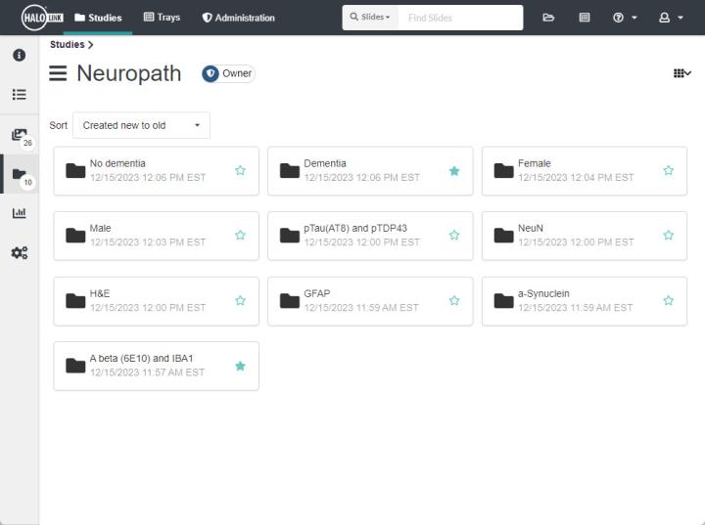Expand the Slides search scope dropdown
The width and height of the screenshot is (705, 525).
tap(370, 18)
